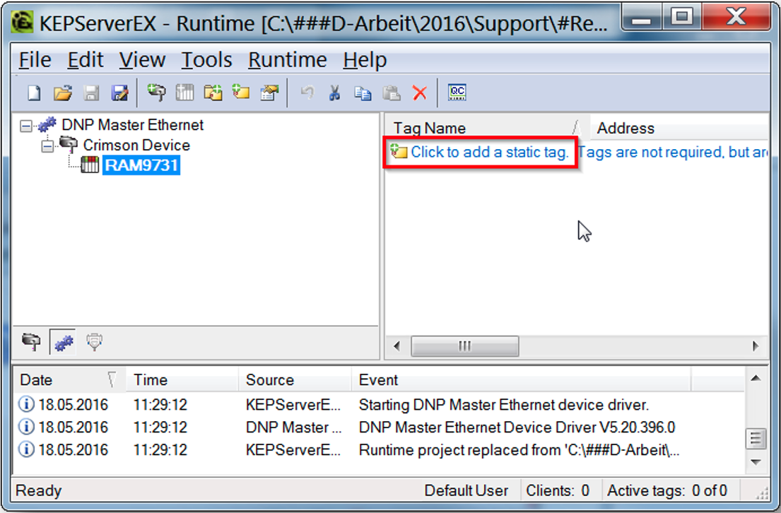Viewport: 781px width, 513px height.
Task: Click the New Tag Group toolbar icon
Action: click(213, 93)
